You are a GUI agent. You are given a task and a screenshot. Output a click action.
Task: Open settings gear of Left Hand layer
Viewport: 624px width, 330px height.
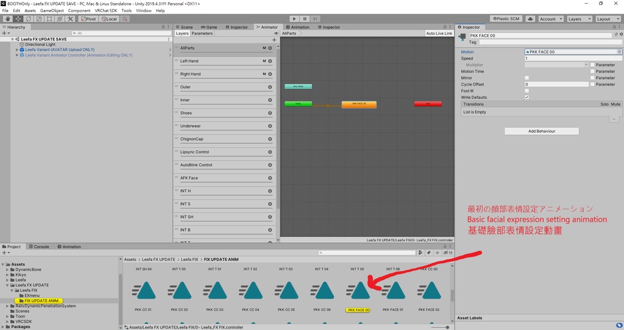270,61
